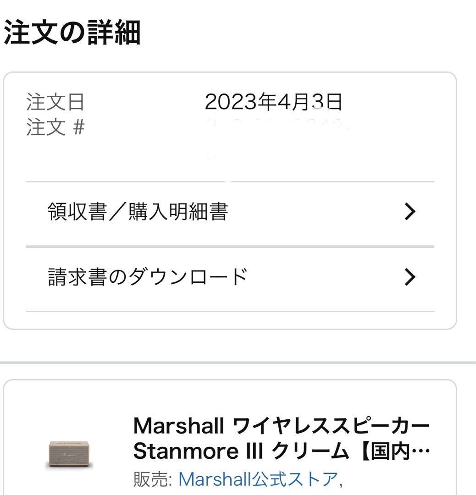The width and height of the screenshot is (476, 495).
Task: Click the chevron beside 領収書／購入明細書
Action: (x=412, y=211)
